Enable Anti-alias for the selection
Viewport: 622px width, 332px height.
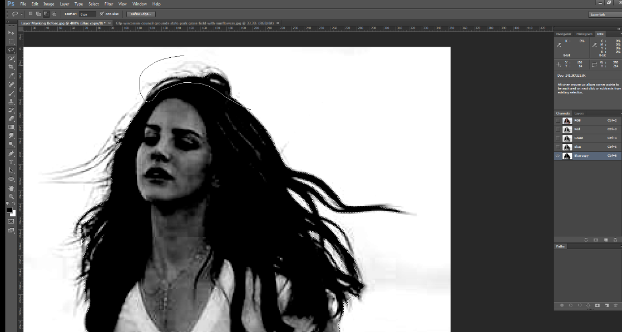click(102, 14)
